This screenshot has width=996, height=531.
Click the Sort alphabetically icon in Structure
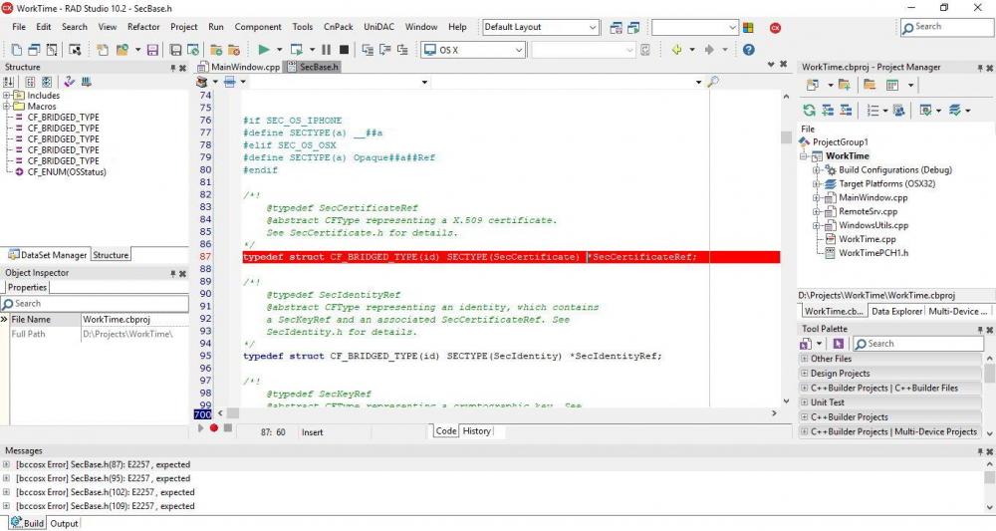click(x=9, y=82)
